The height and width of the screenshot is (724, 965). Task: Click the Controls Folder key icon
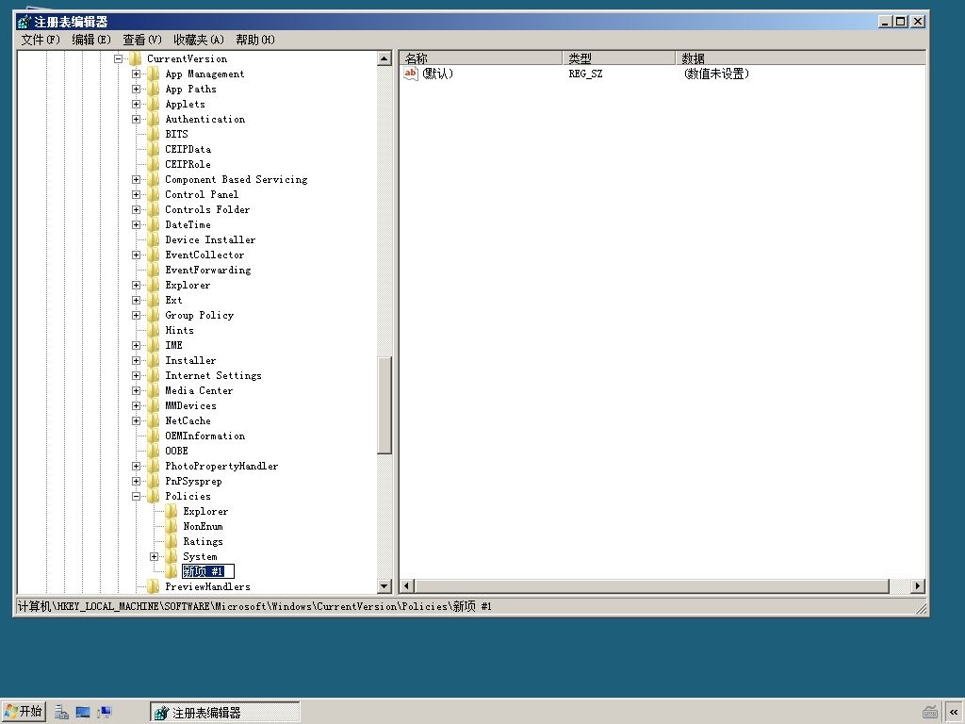pos(154,209)
